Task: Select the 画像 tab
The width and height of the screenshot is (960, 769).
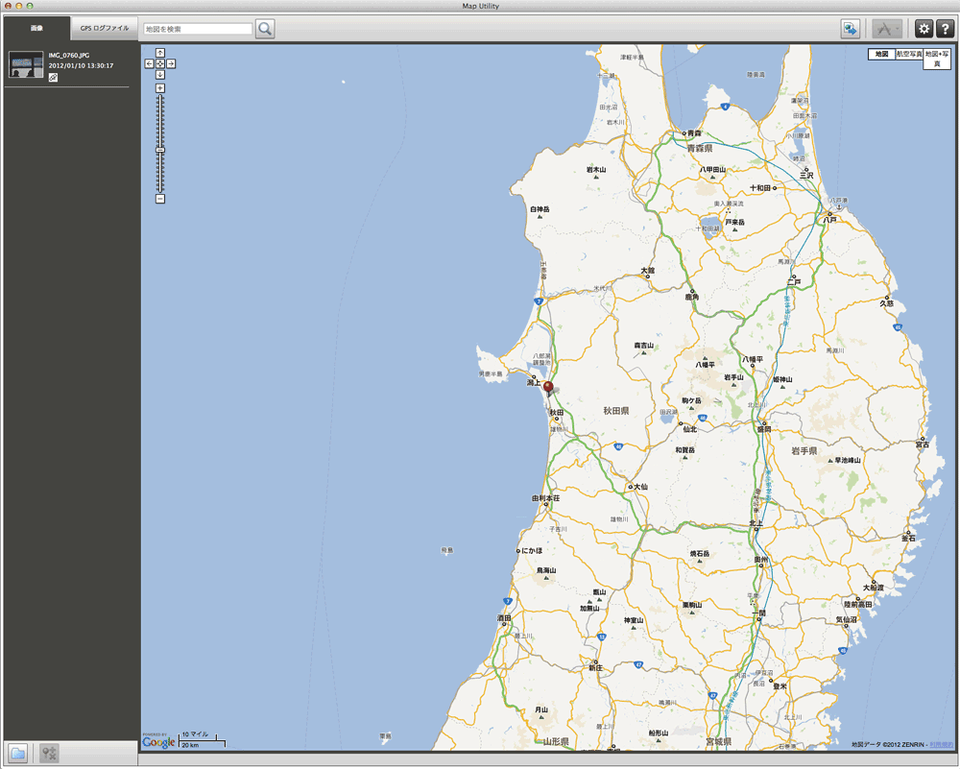Action: click(36, 29)
